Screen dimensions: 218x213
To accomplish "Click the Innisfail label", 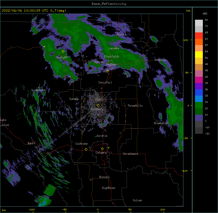I will [x=105, y=82].
